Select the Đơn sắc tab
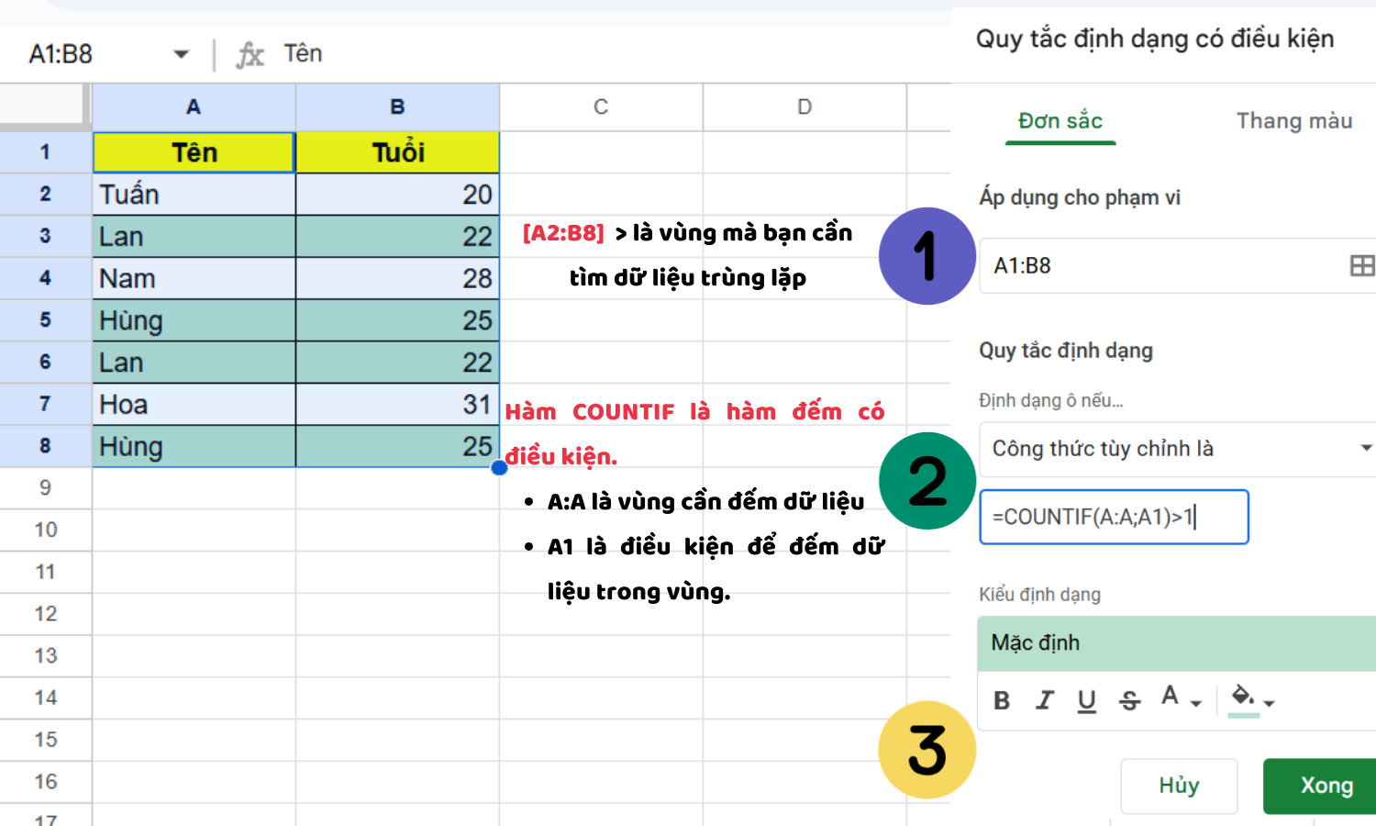The width and height of the screenshot is (1376, 826). point(1060,120)
